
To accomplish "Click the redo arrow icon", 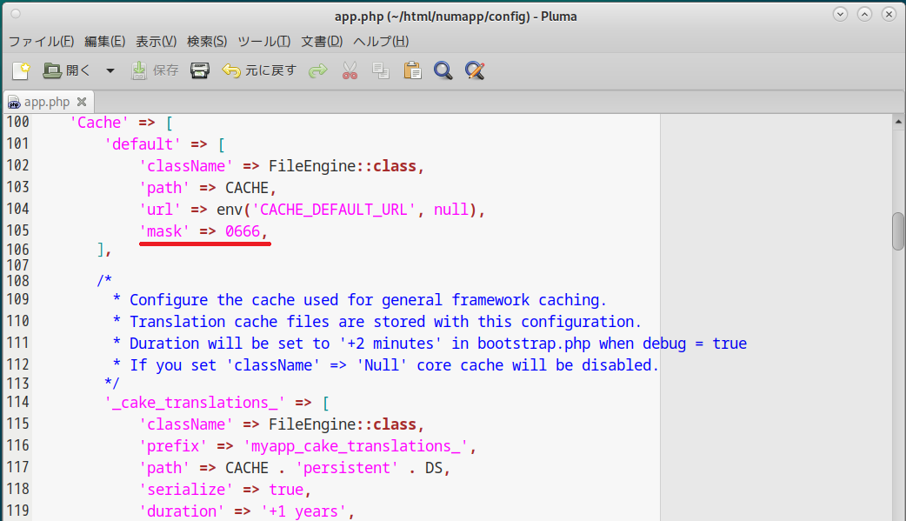I will tap(318, 70).
